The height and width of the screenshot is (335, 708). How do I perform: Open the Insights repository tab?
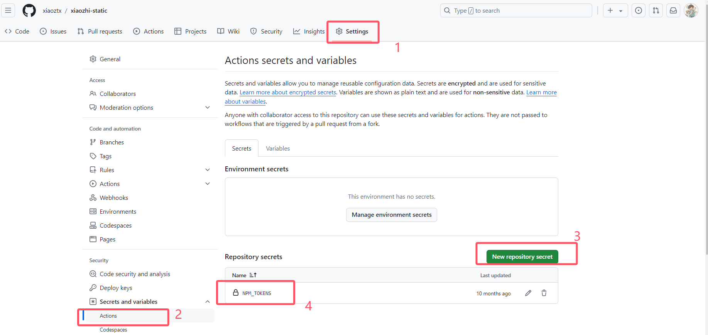click(309, 31)
